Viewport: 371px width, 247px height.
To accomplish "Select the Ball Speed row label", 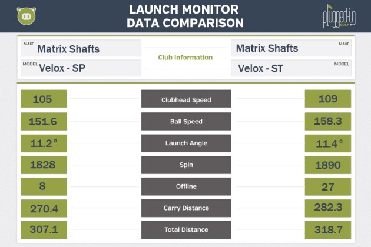I will tap(186, 122).
